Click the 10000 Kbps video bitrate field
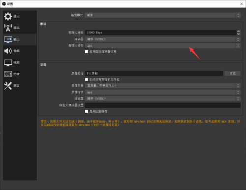The image size is (246, 190). point(160,32)
